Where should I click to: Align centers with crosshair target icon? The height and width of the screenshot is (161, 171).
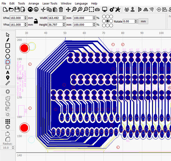[x=159, y=10]
